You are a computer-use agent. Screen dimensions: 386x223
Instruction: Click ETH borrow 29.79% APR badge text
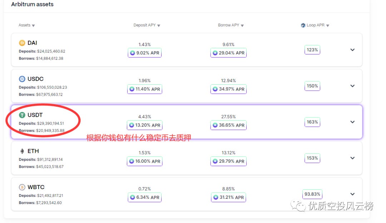[232, 161]
